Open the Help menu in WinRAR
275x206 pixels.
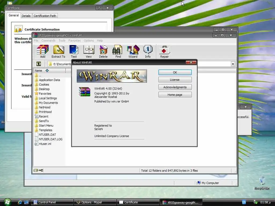(100, 41)
